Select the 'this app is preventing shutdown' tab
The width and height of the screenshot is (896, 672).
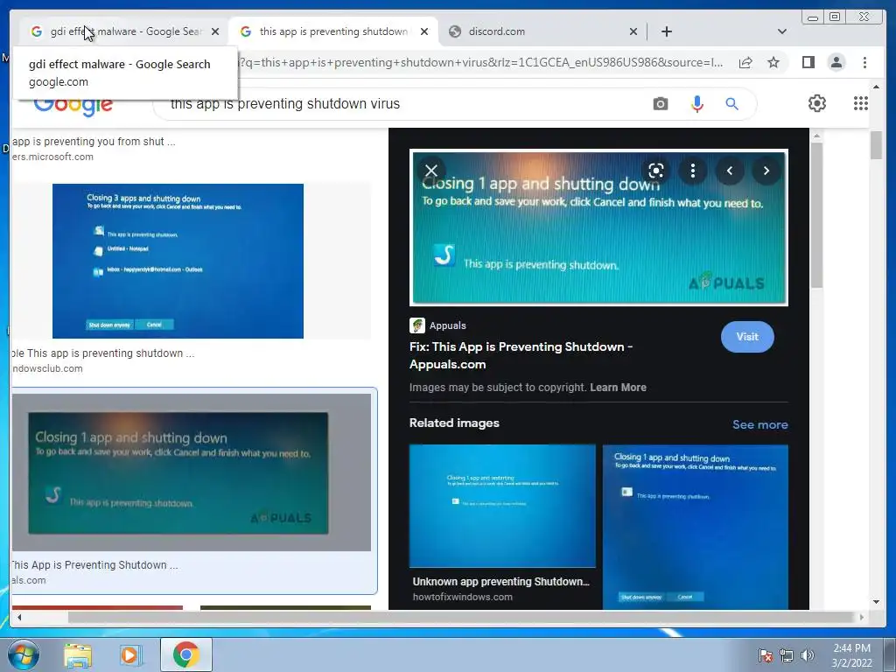point(333,31)
